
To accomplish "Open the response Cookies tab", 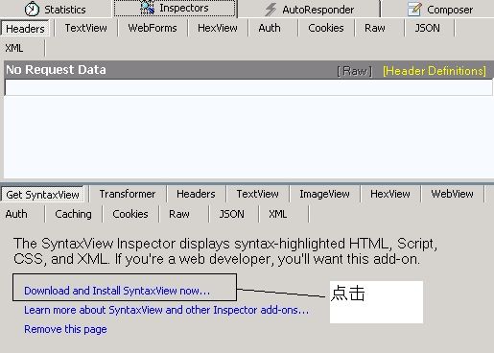I will (130, 214).
